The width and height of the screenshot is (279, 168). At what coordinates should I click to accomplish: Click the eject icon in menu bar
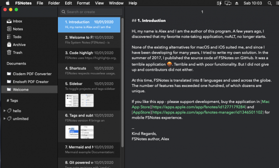[x=237, y=3]
